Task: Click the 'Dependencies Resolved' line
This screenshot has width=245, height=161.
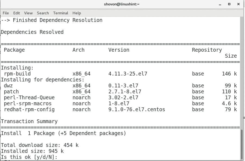Action: pyautogui.click(x=32, y=32)
